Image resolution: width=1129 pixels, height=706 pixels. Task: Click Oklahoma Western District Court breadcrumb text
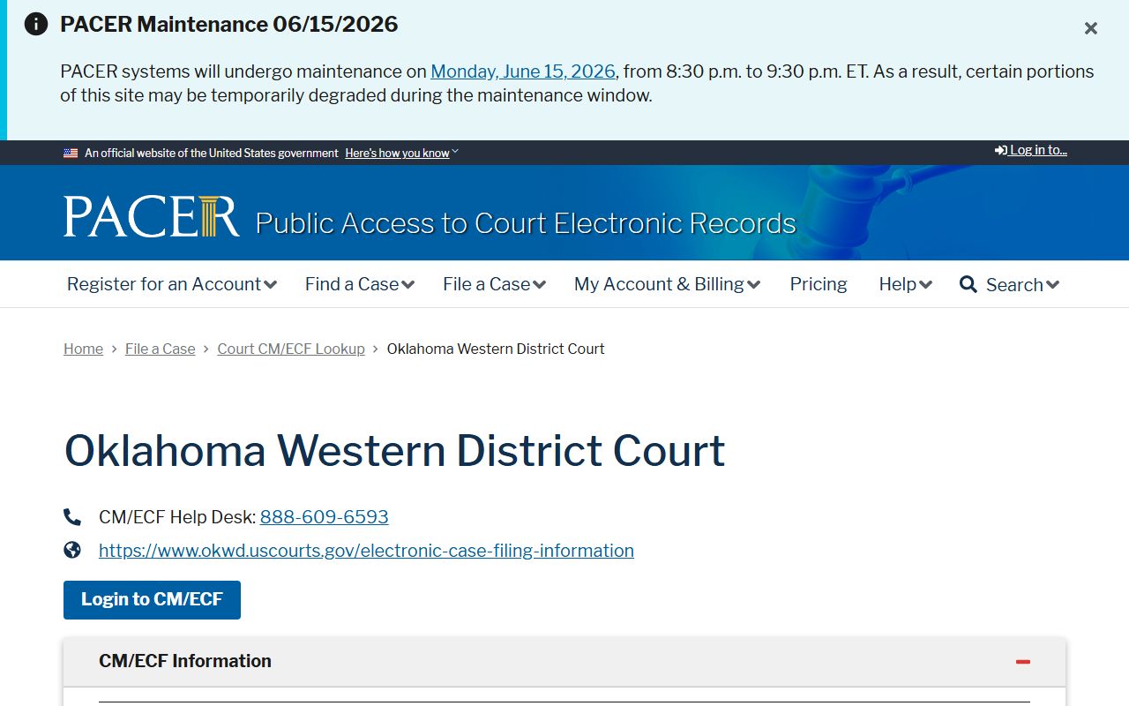pyautogui.click(x=496, y=349)
